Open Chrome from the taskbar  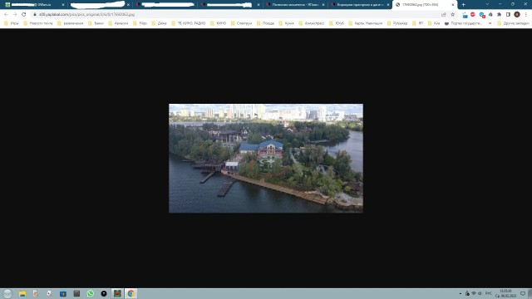pyautogui.click(x=131, y=293)
